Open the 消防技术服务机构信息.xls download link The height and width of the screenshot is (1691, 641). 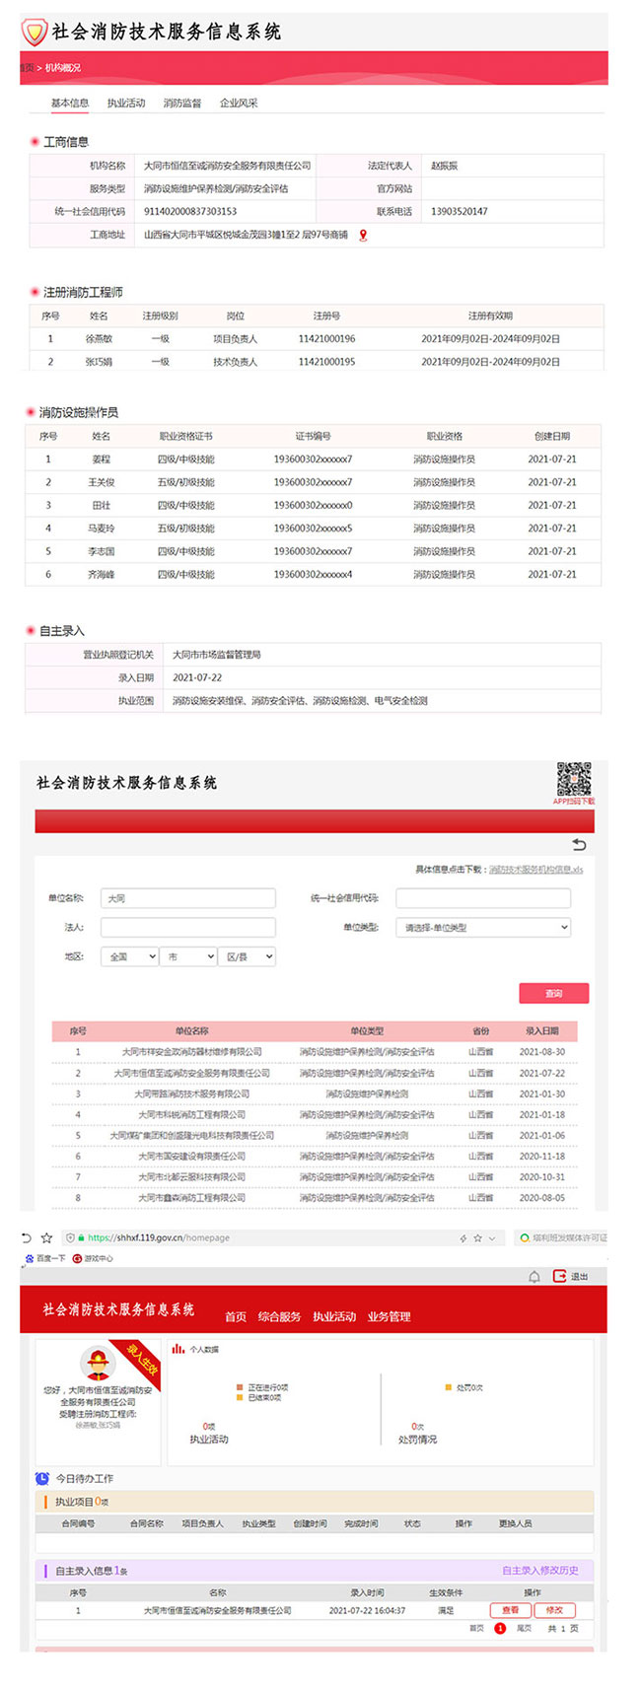536,870
